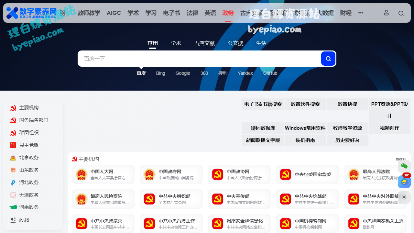Screen dimensions: 414x233
Task: Open 新闻联播文字版 quick link
Action: [x=263, y=140]
